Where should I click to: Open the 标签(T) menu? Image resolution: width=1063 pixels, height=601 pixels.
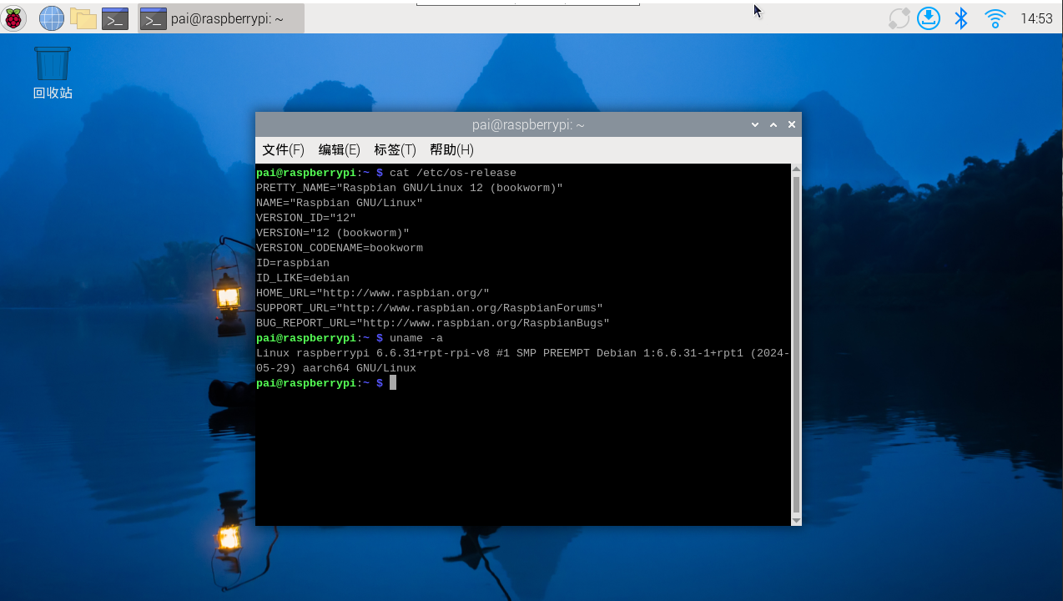(x=395, y=149)
